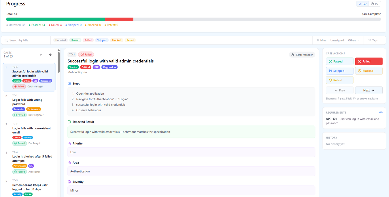Click the Steps checklist icon
Screen dimensions: 389x197
(69, 84)
